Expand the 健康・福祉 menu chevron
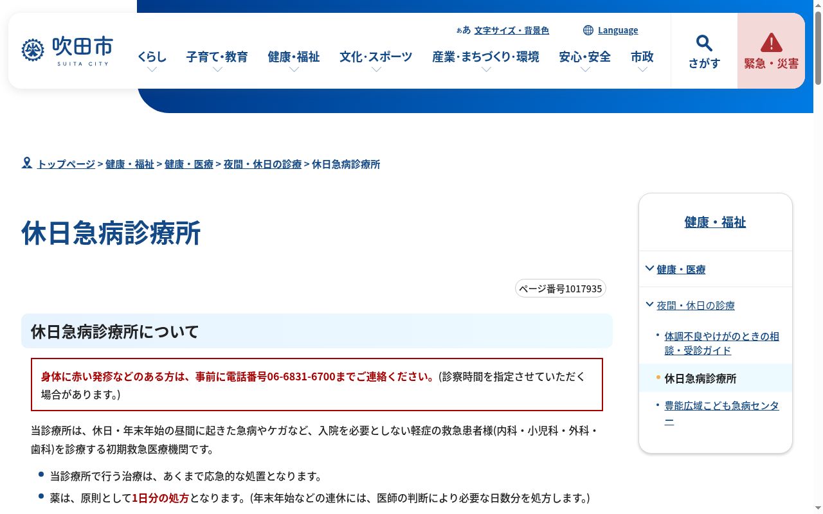 294,69
